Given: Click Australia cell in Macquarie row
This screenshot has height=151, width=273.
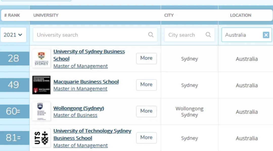Looking at the screenshot, I should point(246,86).
